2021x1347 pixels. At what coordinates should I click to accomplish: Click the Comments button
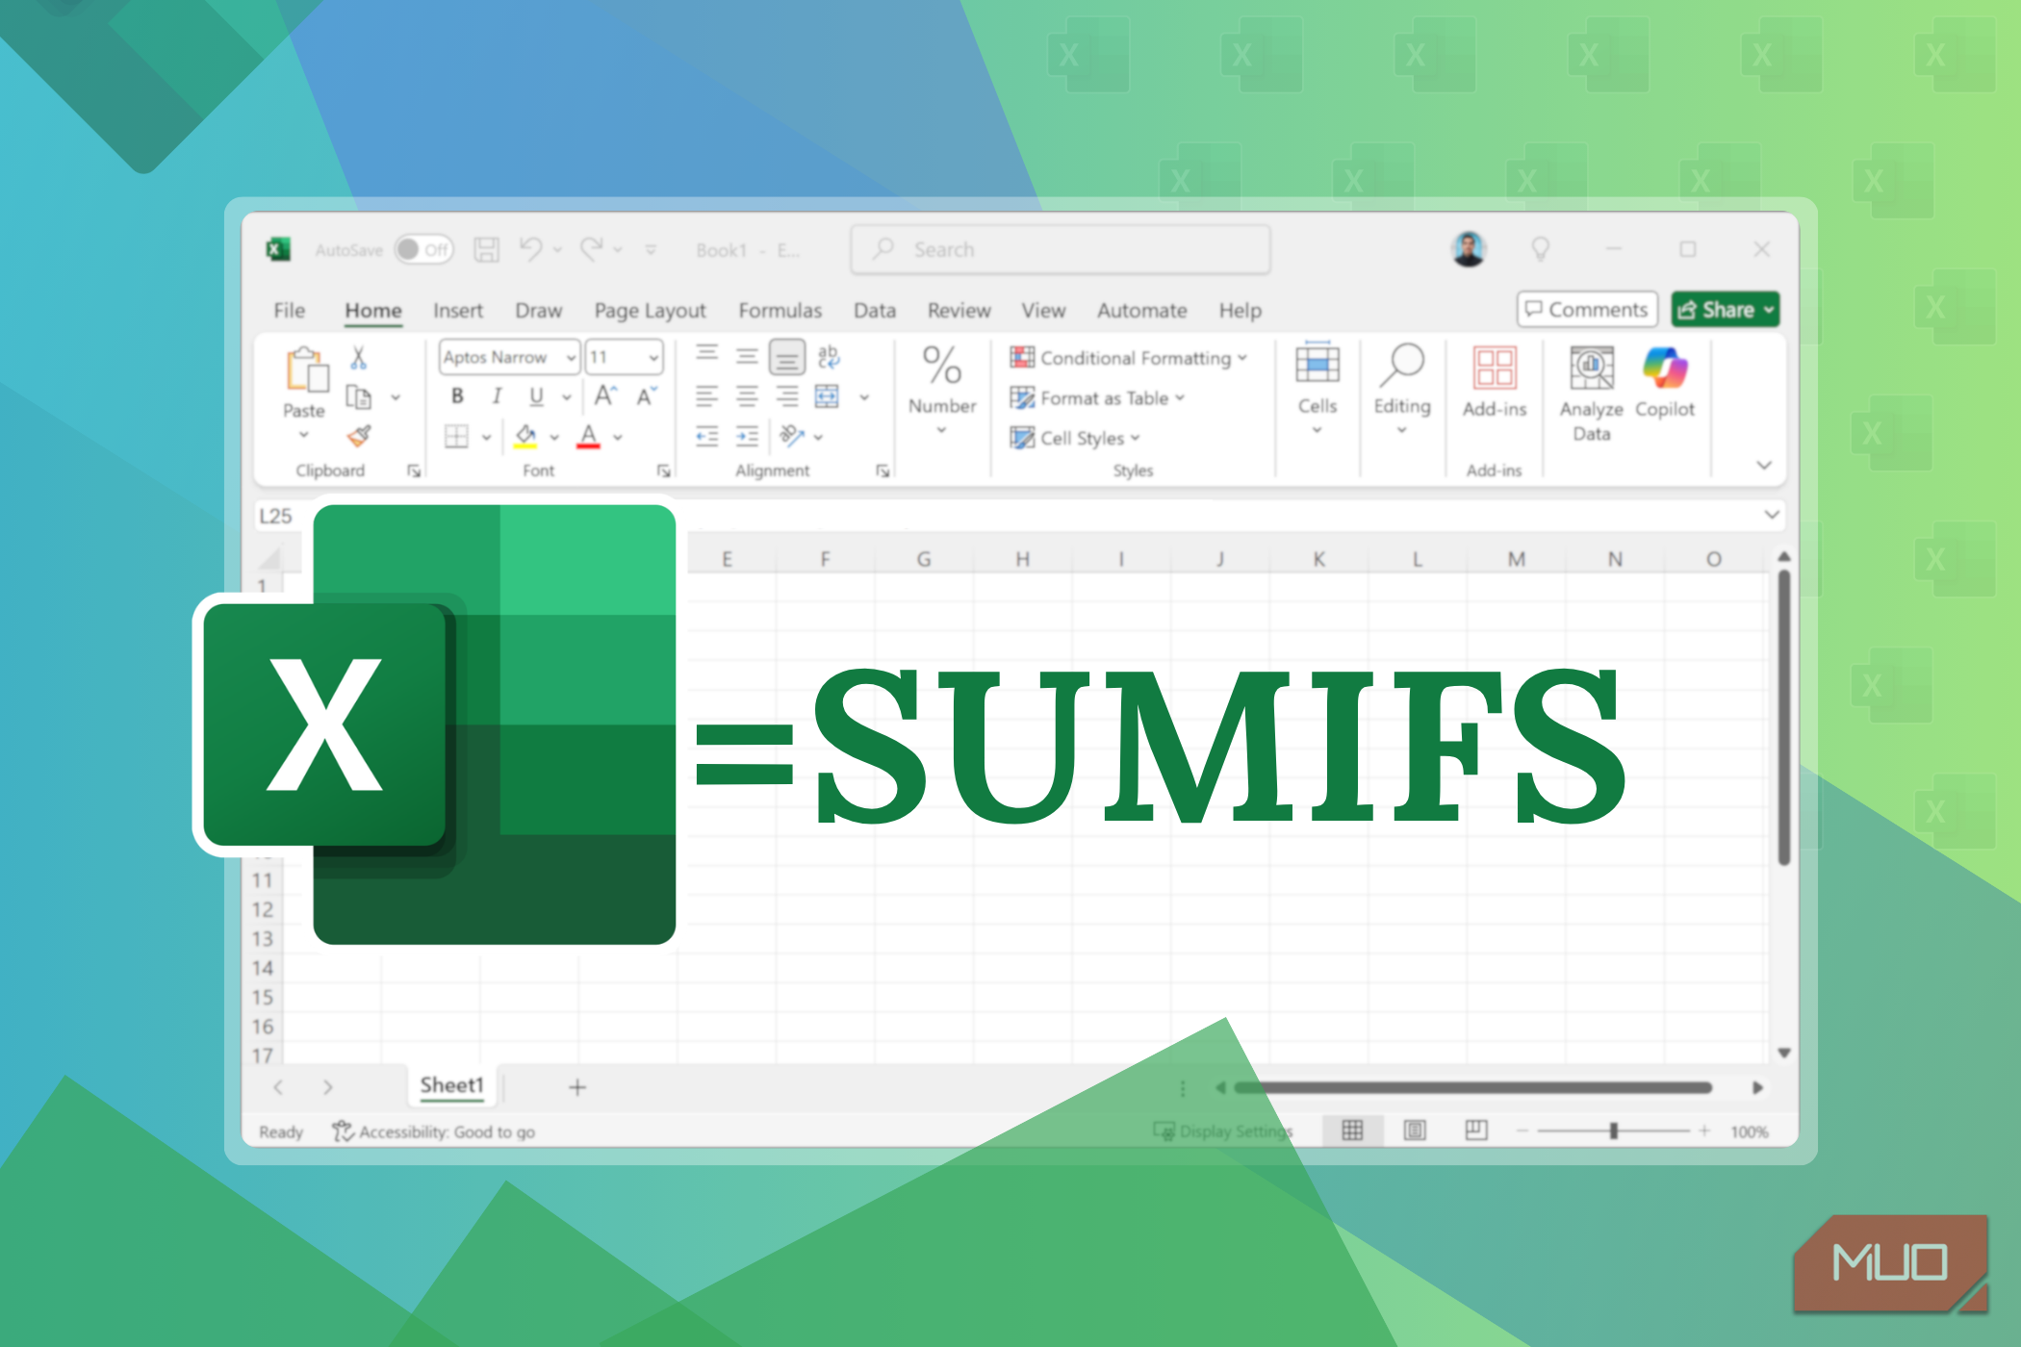[1587, 310]
